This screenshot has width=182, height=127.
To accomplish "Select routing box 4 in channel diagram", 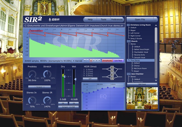I will pyautogui.click(x=112, y=78).
